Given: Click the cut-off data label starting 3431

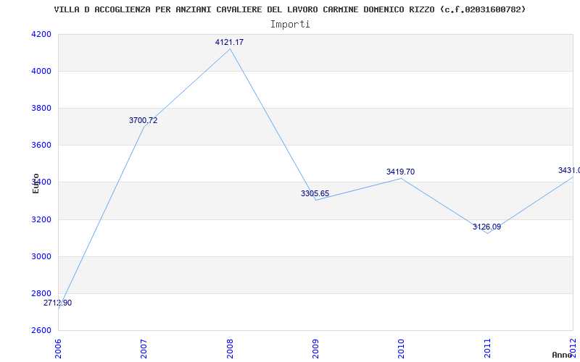Looking at the screenshot, I should (x=569, y=170).
